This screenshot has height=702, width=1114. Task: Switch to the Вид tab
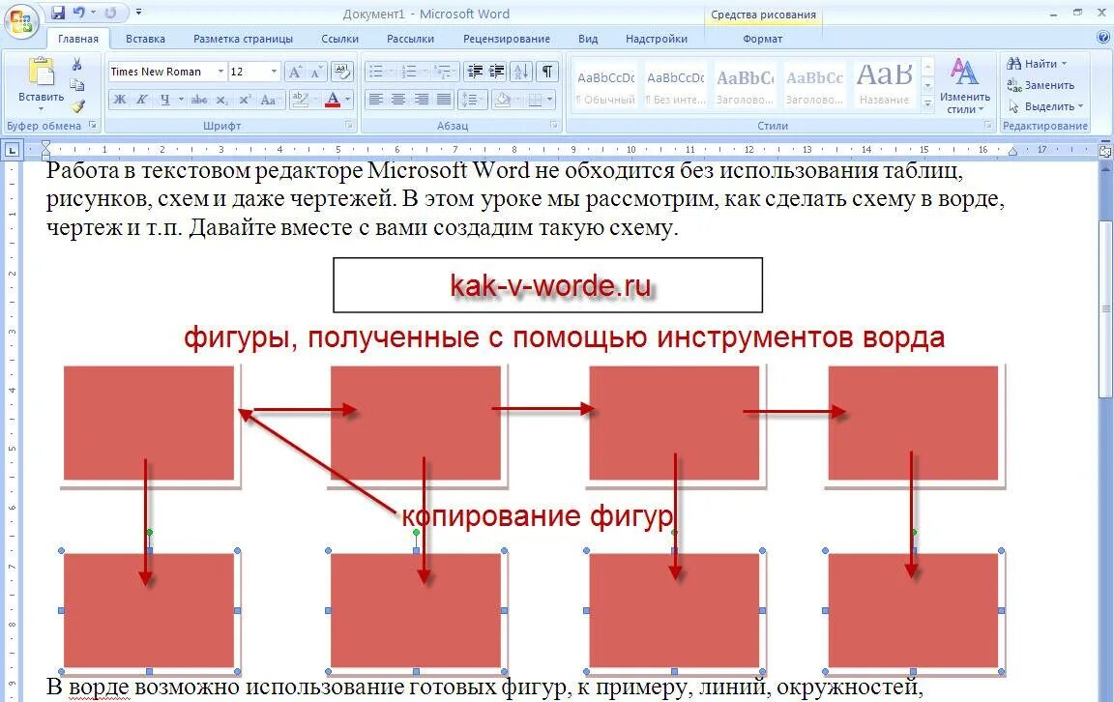click(588, 39)
